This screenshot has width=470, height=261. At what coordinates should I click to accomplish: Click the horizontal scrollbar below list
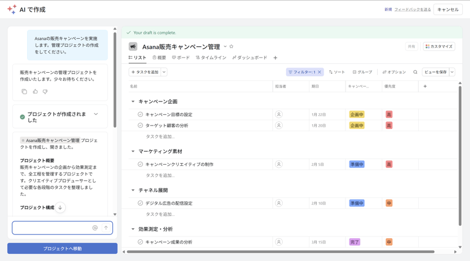click(x=281, y=252)
